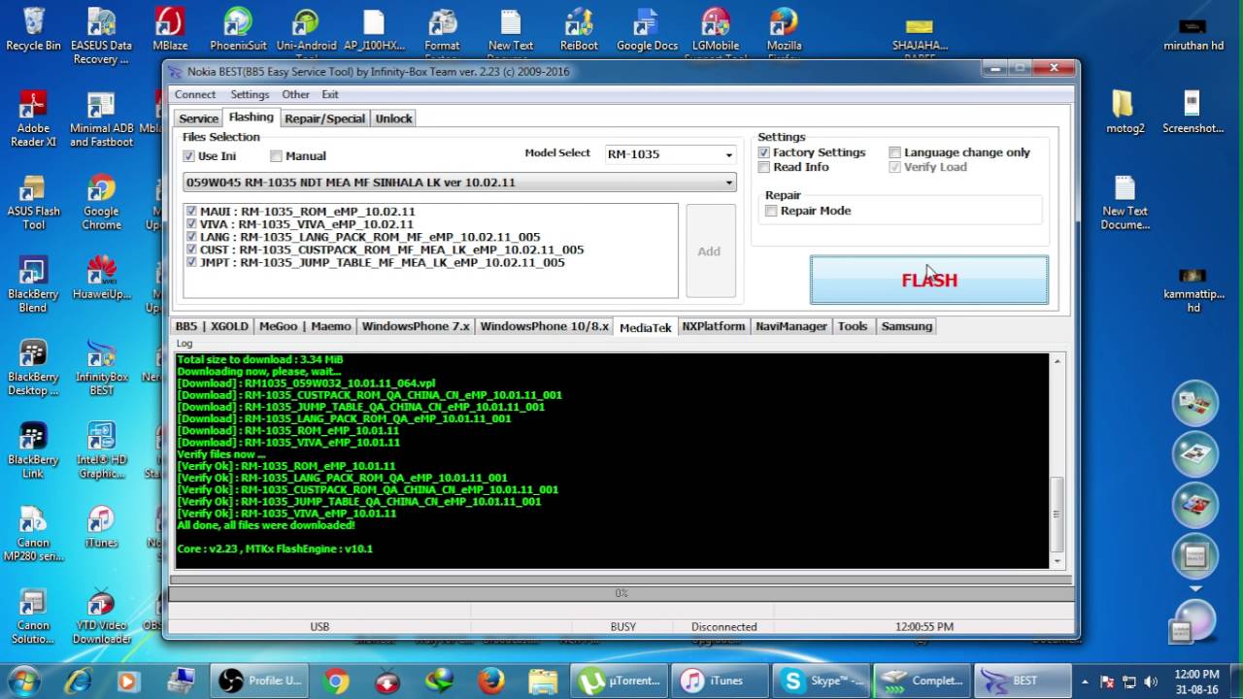Select the Samsung platform tab

pyautogui.click(x=906, y=326)
